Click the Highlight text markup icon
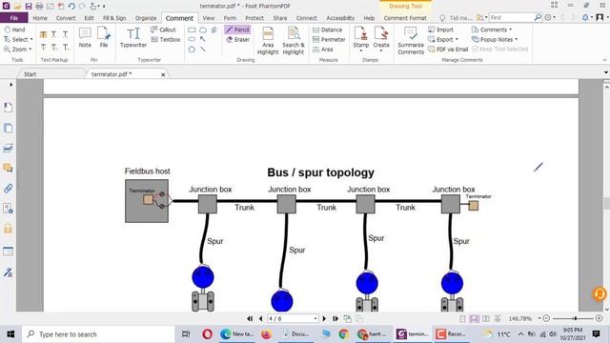The height and width of the screenshot is (343, 610). (x=44, y=34)
